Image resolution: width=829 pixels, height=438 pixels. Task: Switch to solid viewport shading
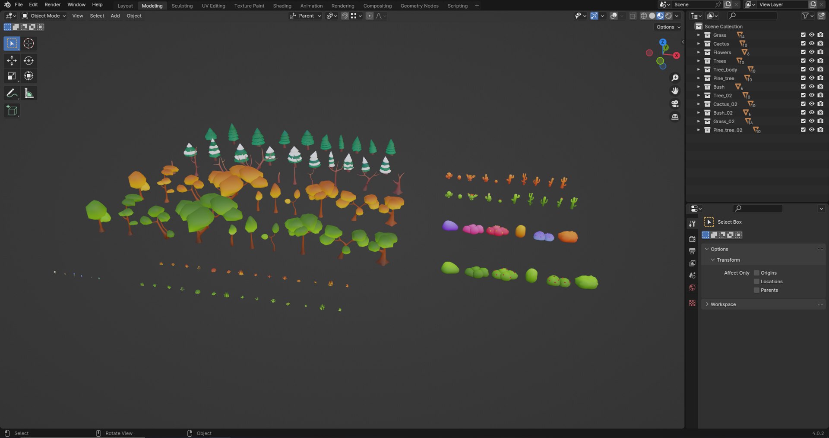tap(652, 16)
